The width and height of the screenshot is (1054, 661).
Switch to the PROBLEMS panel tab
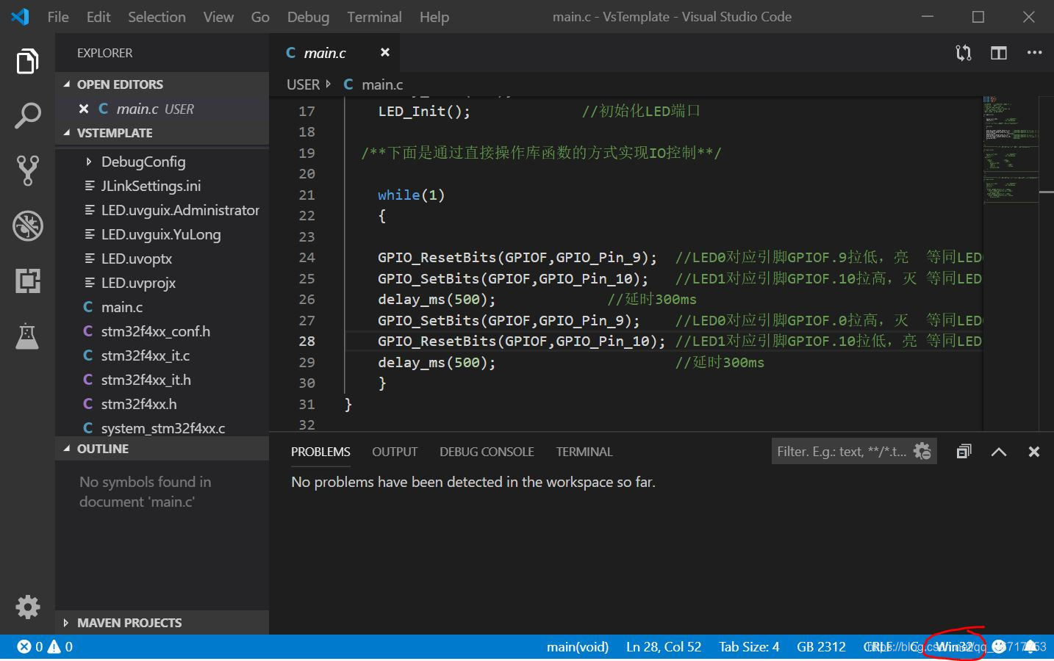(320, 452)
